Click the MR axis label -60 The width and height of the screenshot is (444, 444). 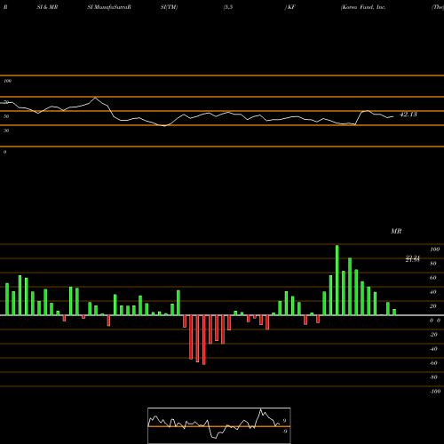[433, 363]
